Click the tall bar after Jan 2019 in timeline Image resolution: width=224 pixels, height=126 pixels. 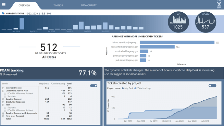(22, 24)
